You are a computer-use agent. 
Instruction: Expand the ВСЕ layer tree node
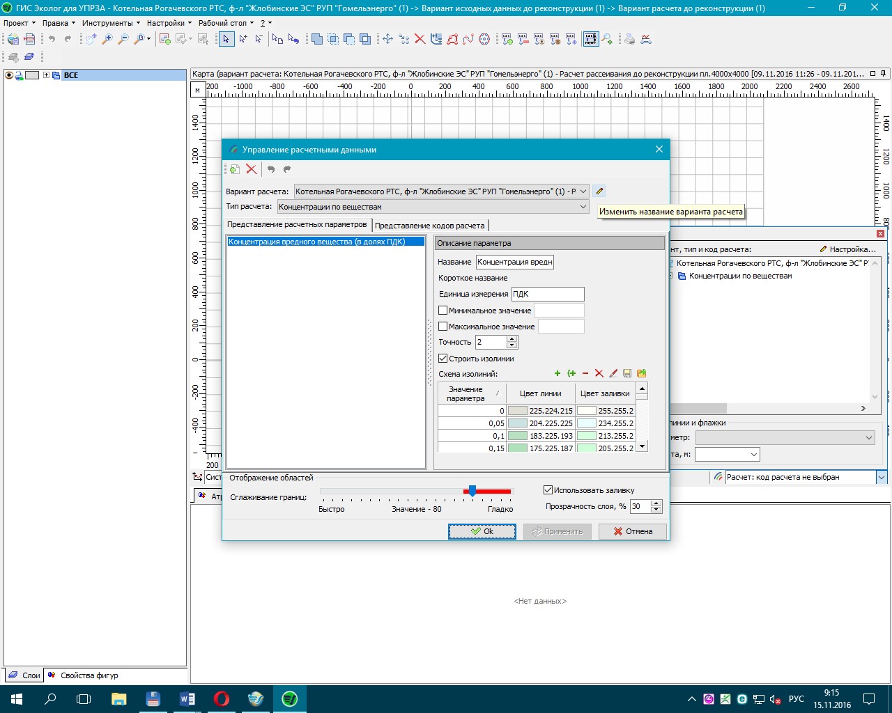(x=46, y=75)
